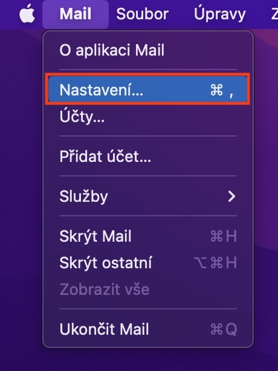Click the ⌥⌘H shortcut beside Skrýt ostatní
Viewport: 278px width, 371px height.
point(215,263)
